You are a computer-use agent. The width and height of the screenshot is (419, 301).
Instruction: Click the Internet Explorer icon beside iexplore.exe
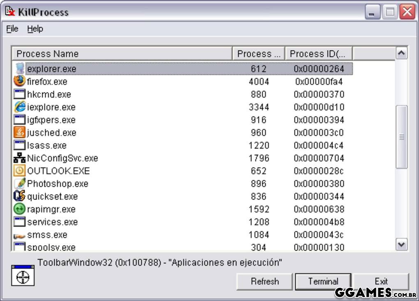(19, 107)
